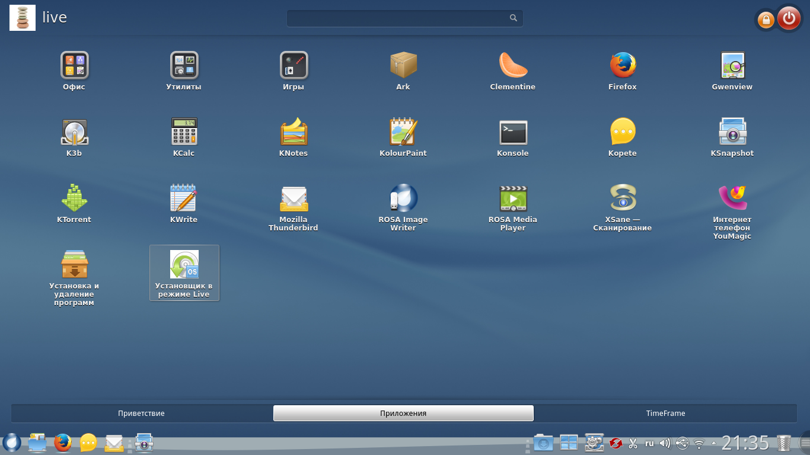
Task: Launch Clementine music player
Action: point(513,65)
